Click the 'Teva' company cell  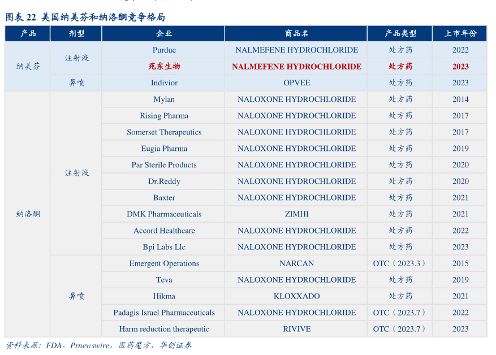click(x=164, y=280)
